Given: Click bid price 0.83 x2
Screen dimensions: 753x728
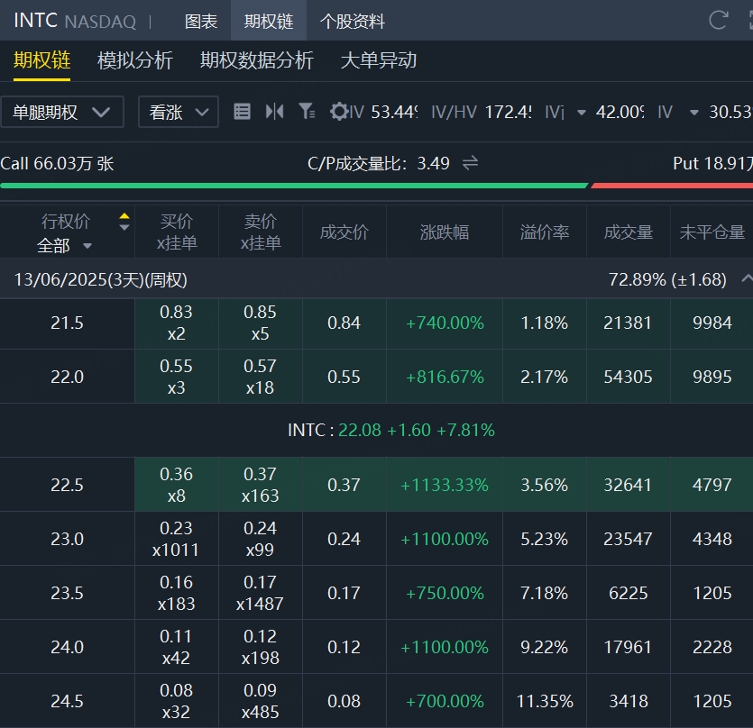Looking at the screenshot, I should (176, 323).
